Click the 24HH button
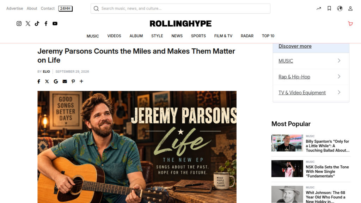Screen dimensions: 361x203 tap(65, 8)
